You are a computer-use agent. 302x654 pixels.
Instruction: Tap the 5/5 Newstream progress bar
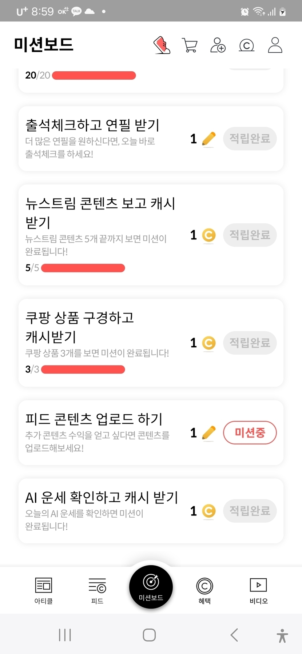(83, 268)
